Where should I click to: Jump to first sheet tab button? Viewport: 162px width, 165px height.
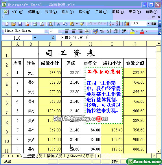click(x=3, y=156)
